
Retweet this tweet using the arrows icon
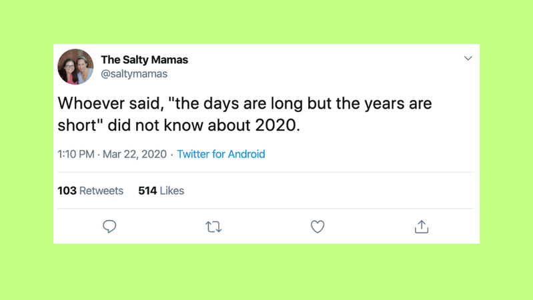pos(213,227)
